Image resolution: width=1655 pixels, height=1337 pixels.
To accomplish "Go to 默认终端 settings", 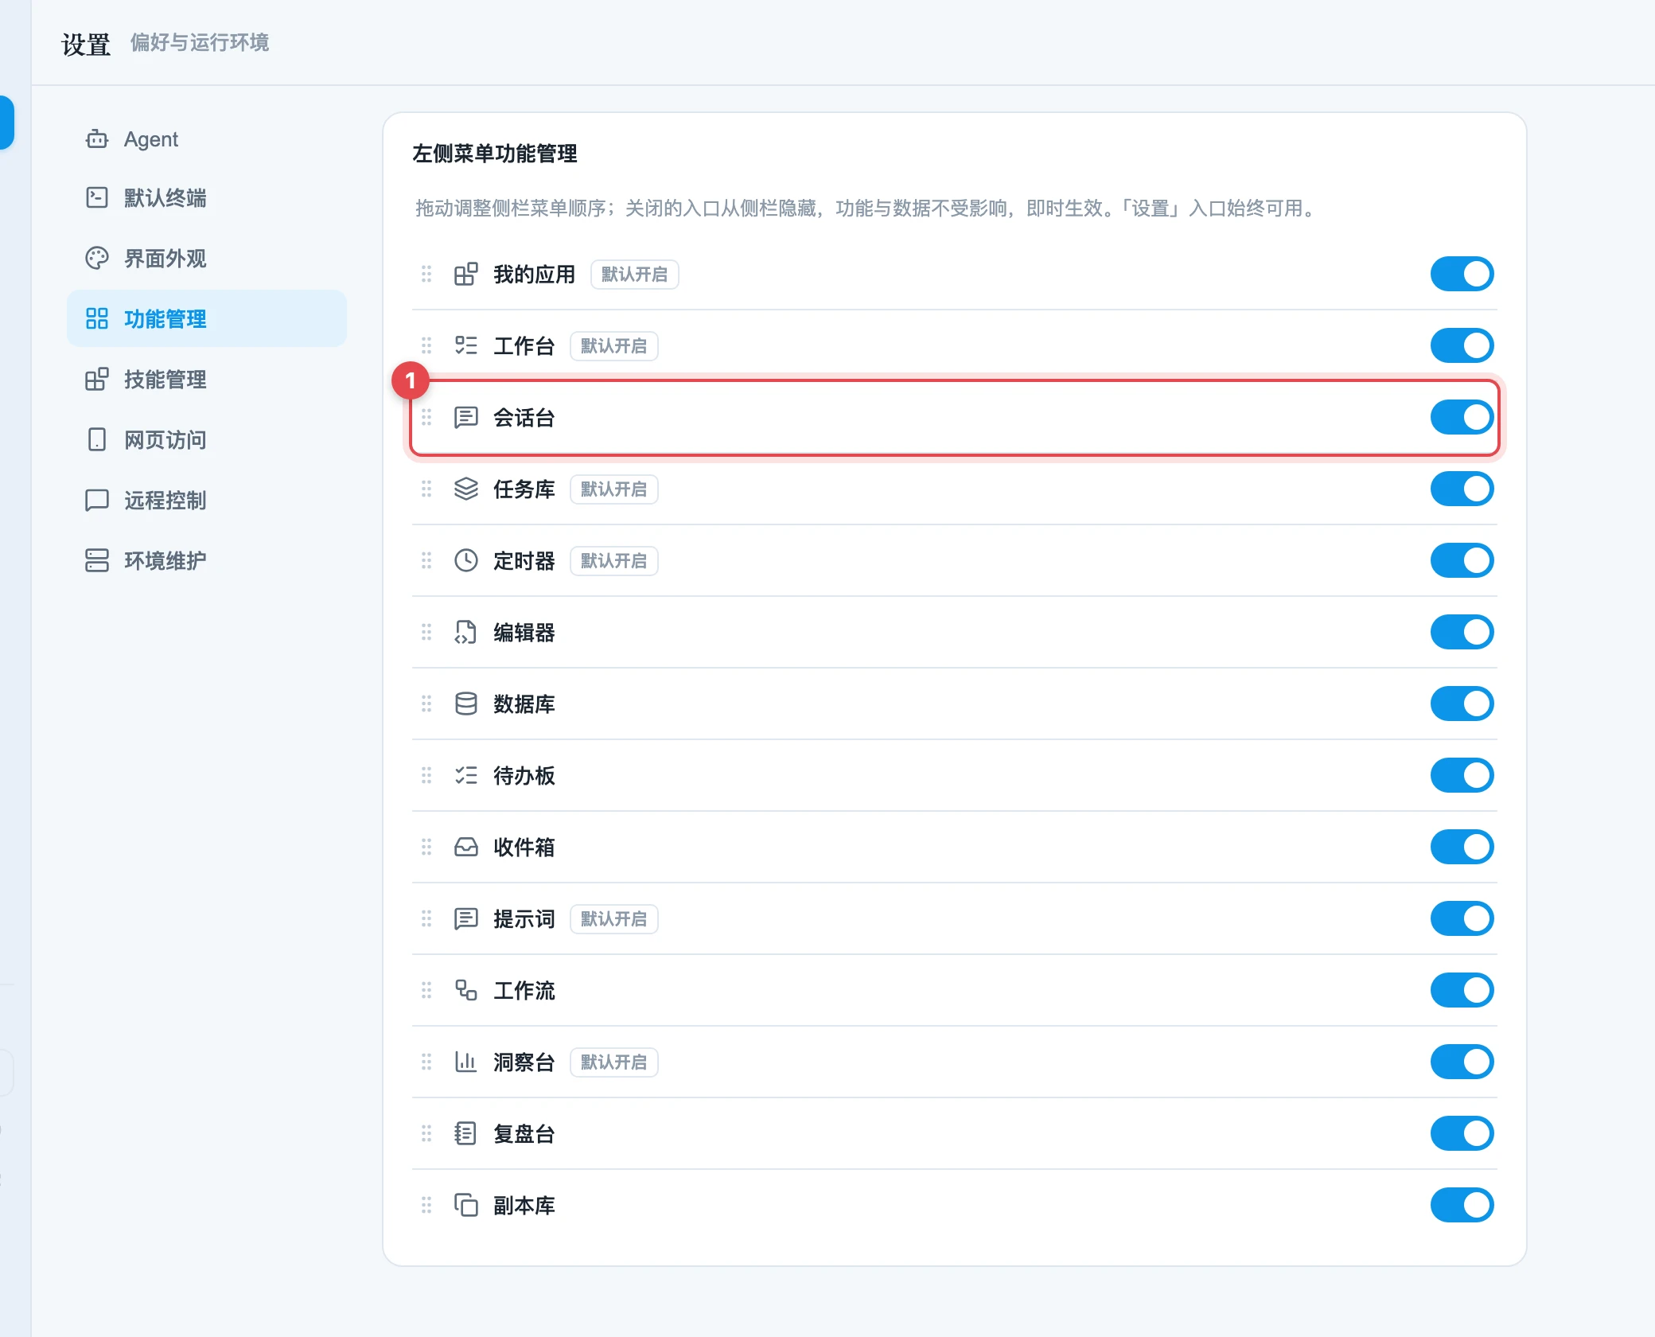I will 207,198.
